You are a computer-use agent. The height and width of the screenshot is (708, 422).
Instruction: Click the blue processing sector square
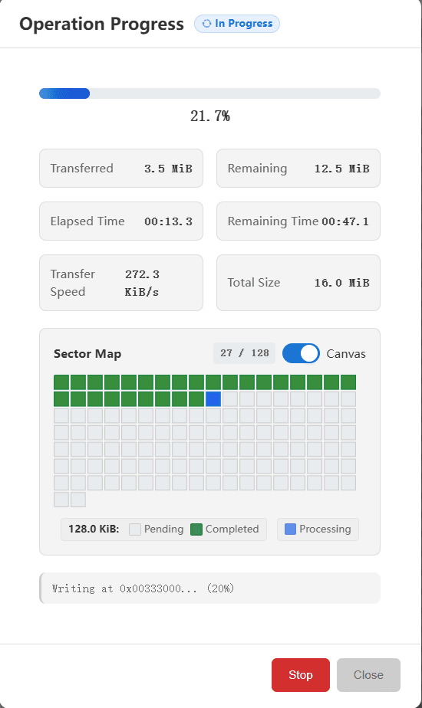tap(213, 399)
